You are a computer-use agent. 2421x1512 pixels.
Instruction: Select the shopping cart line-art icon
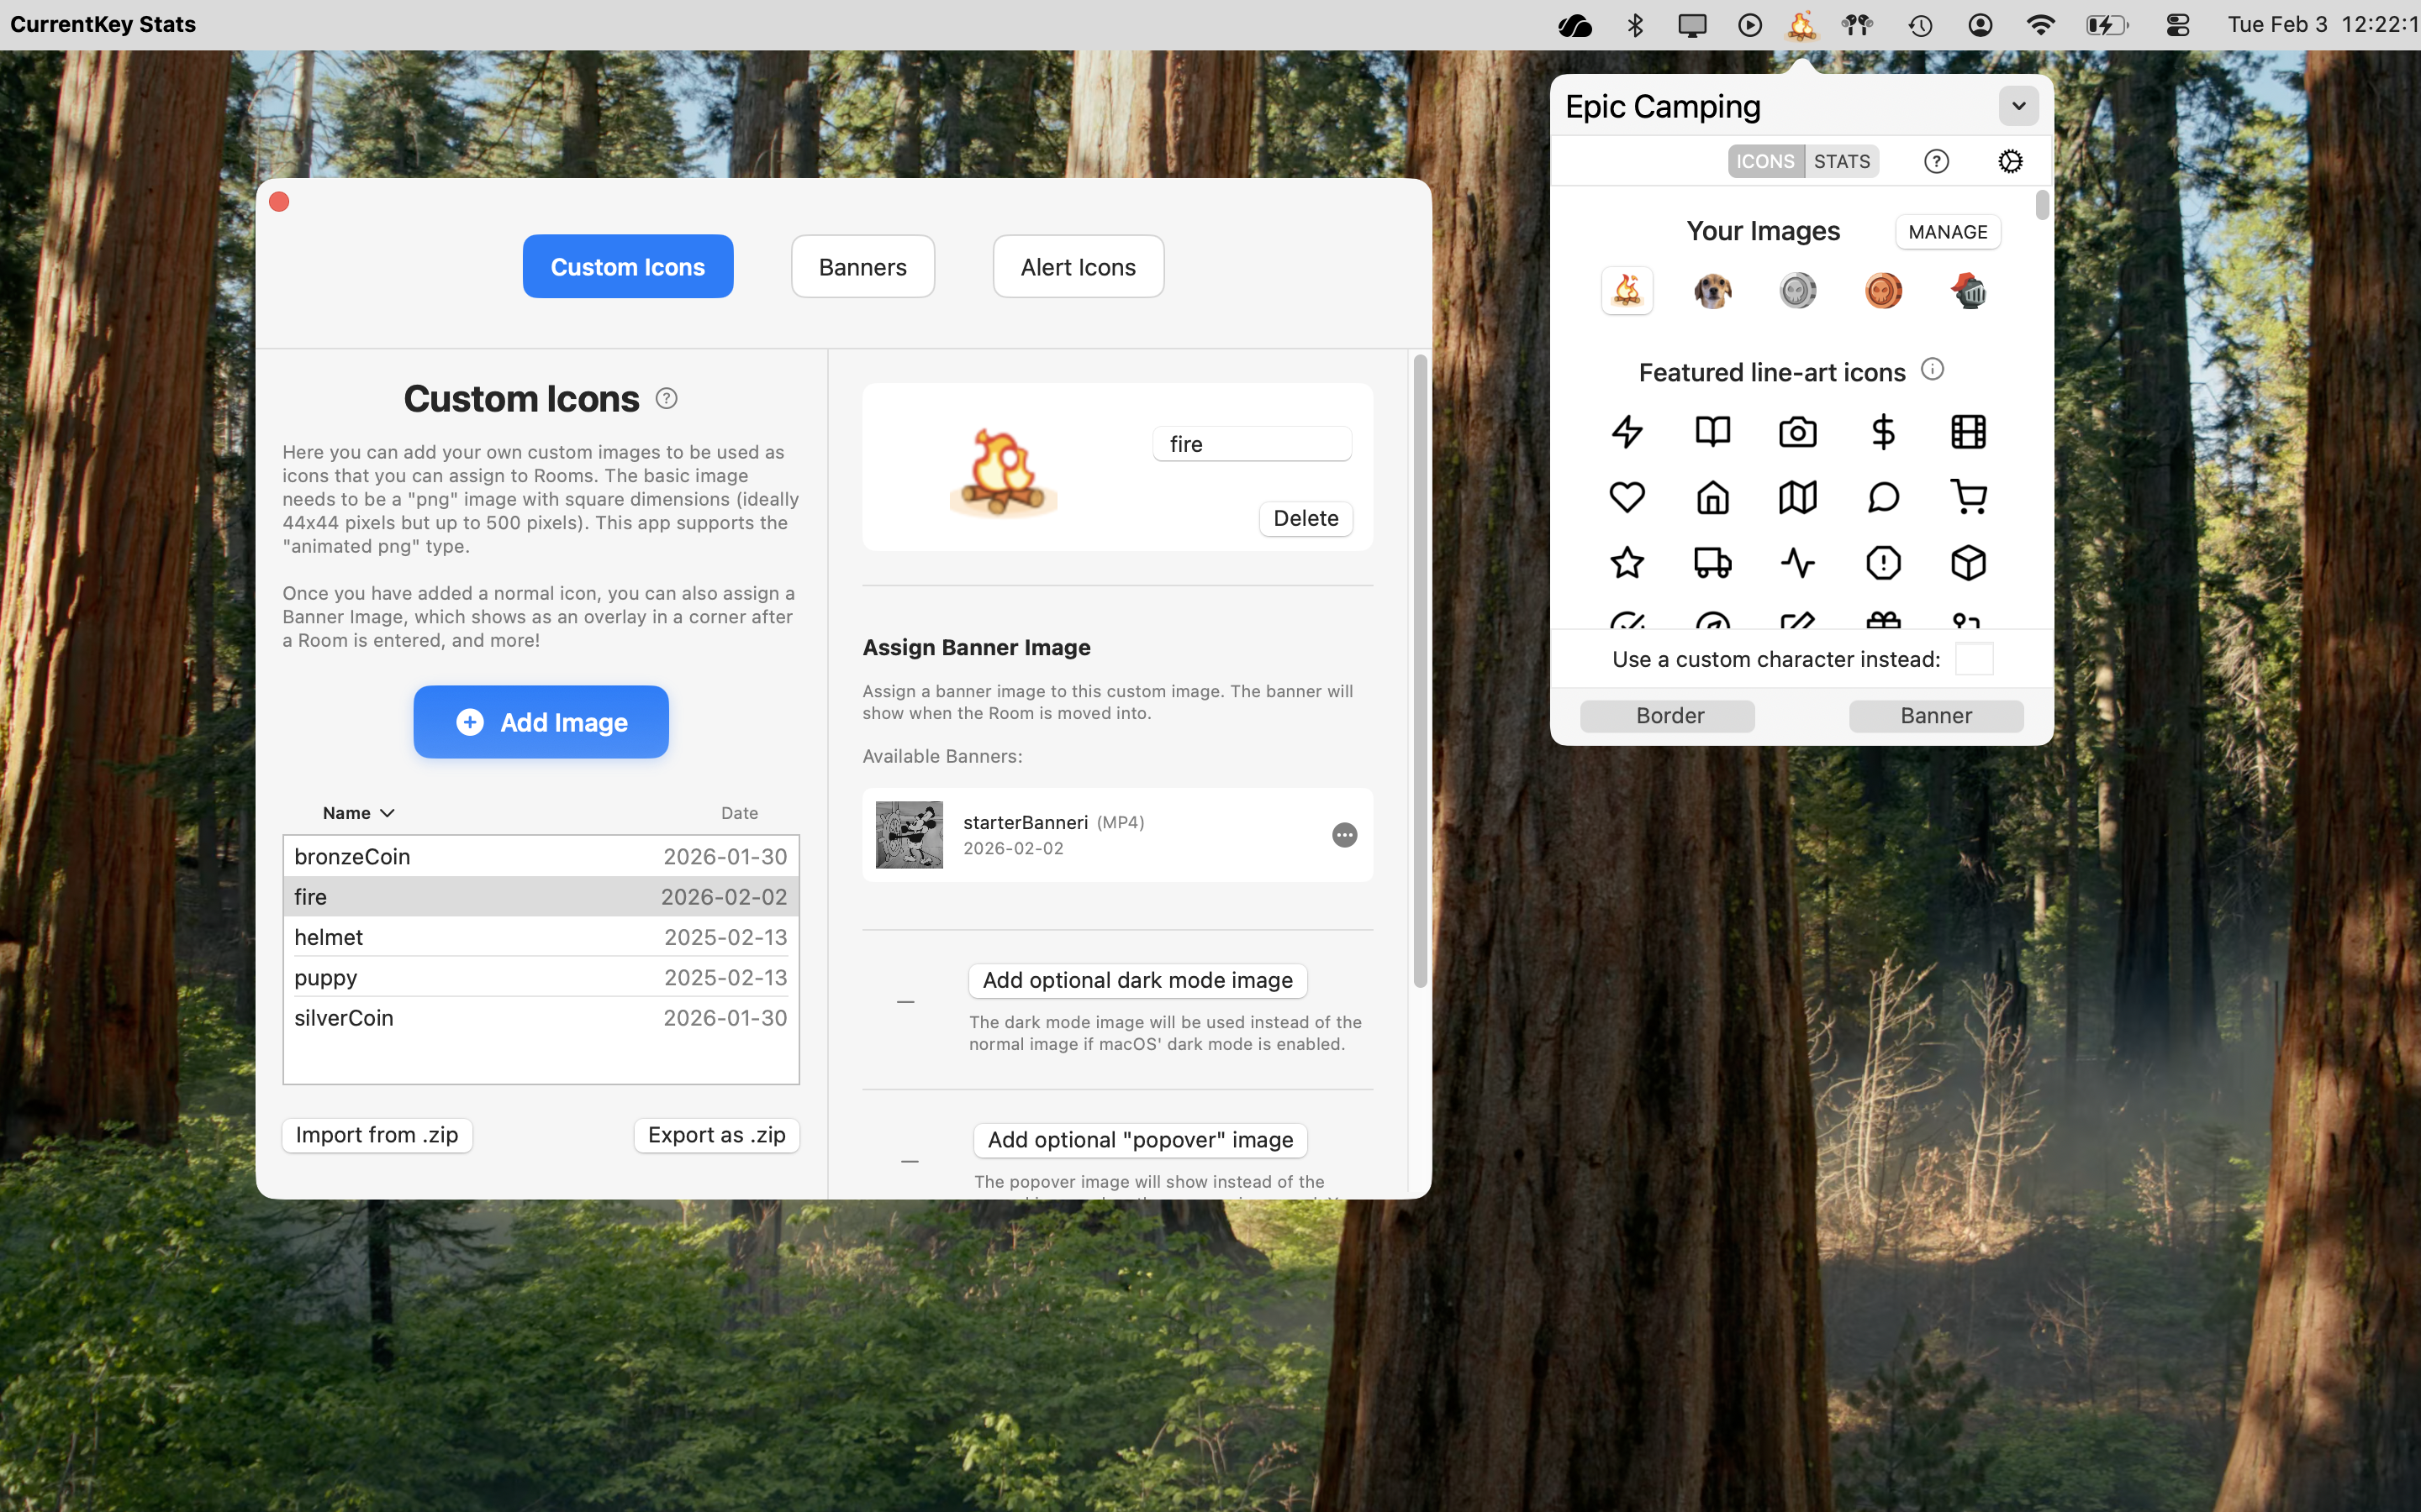(x=1969, y=496)
